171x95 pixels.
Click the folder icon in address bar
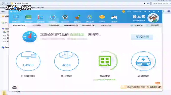pos(12,3)
